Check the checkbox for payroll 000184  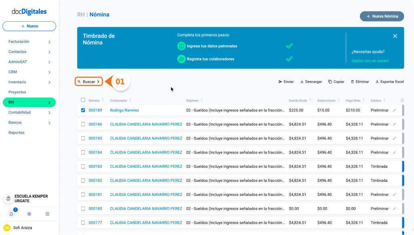coord(83,152)
